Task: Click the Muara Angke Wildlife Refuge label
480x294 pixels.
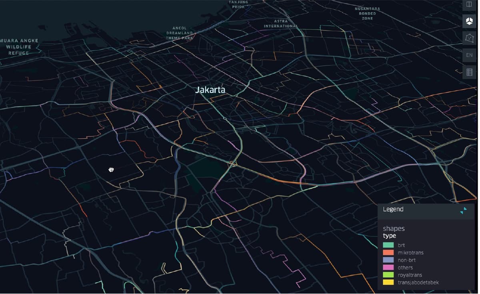Action: coord(19,47)
